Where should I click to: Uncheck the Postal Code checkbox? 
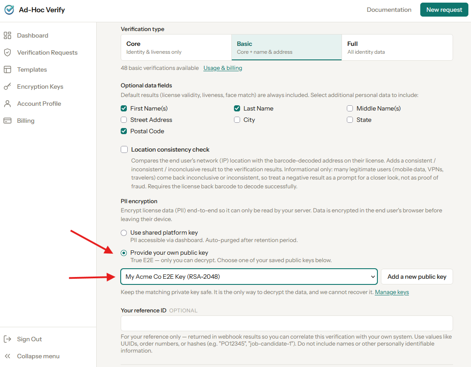124,131
